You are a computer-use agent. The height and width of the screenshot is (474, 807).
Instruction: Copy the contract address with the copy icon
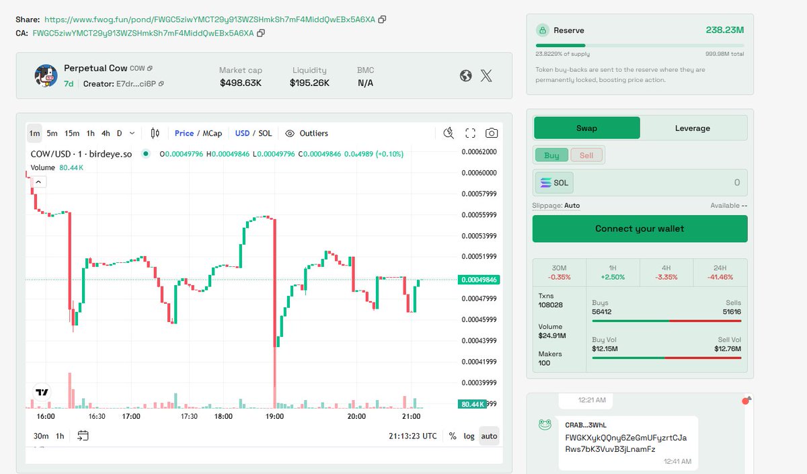[261, 31]
